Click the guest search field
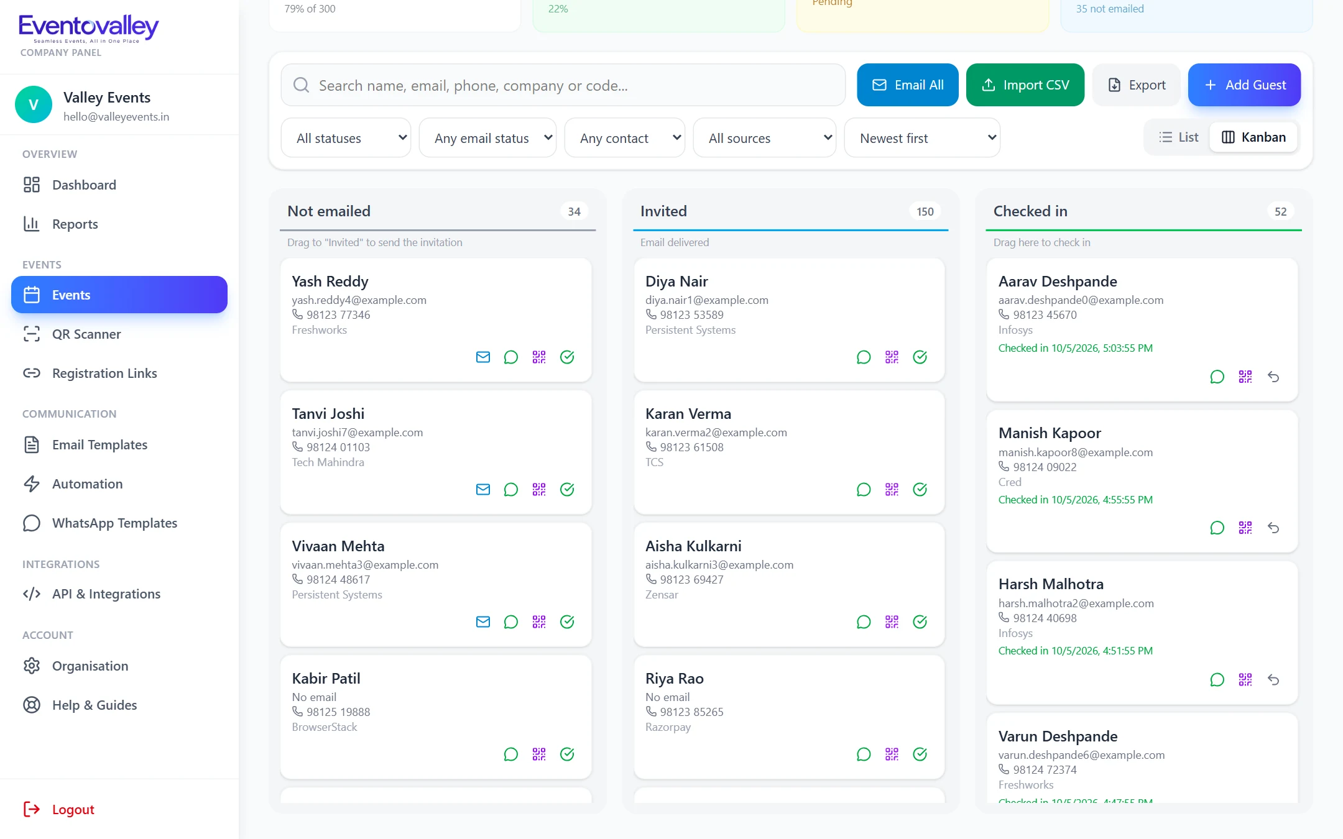This screenshot has width=1343, height=839. pos(563,85)
